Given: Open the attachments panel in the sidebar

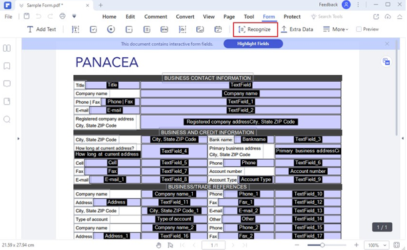Looking at the screenshot, I should (7, 101).
